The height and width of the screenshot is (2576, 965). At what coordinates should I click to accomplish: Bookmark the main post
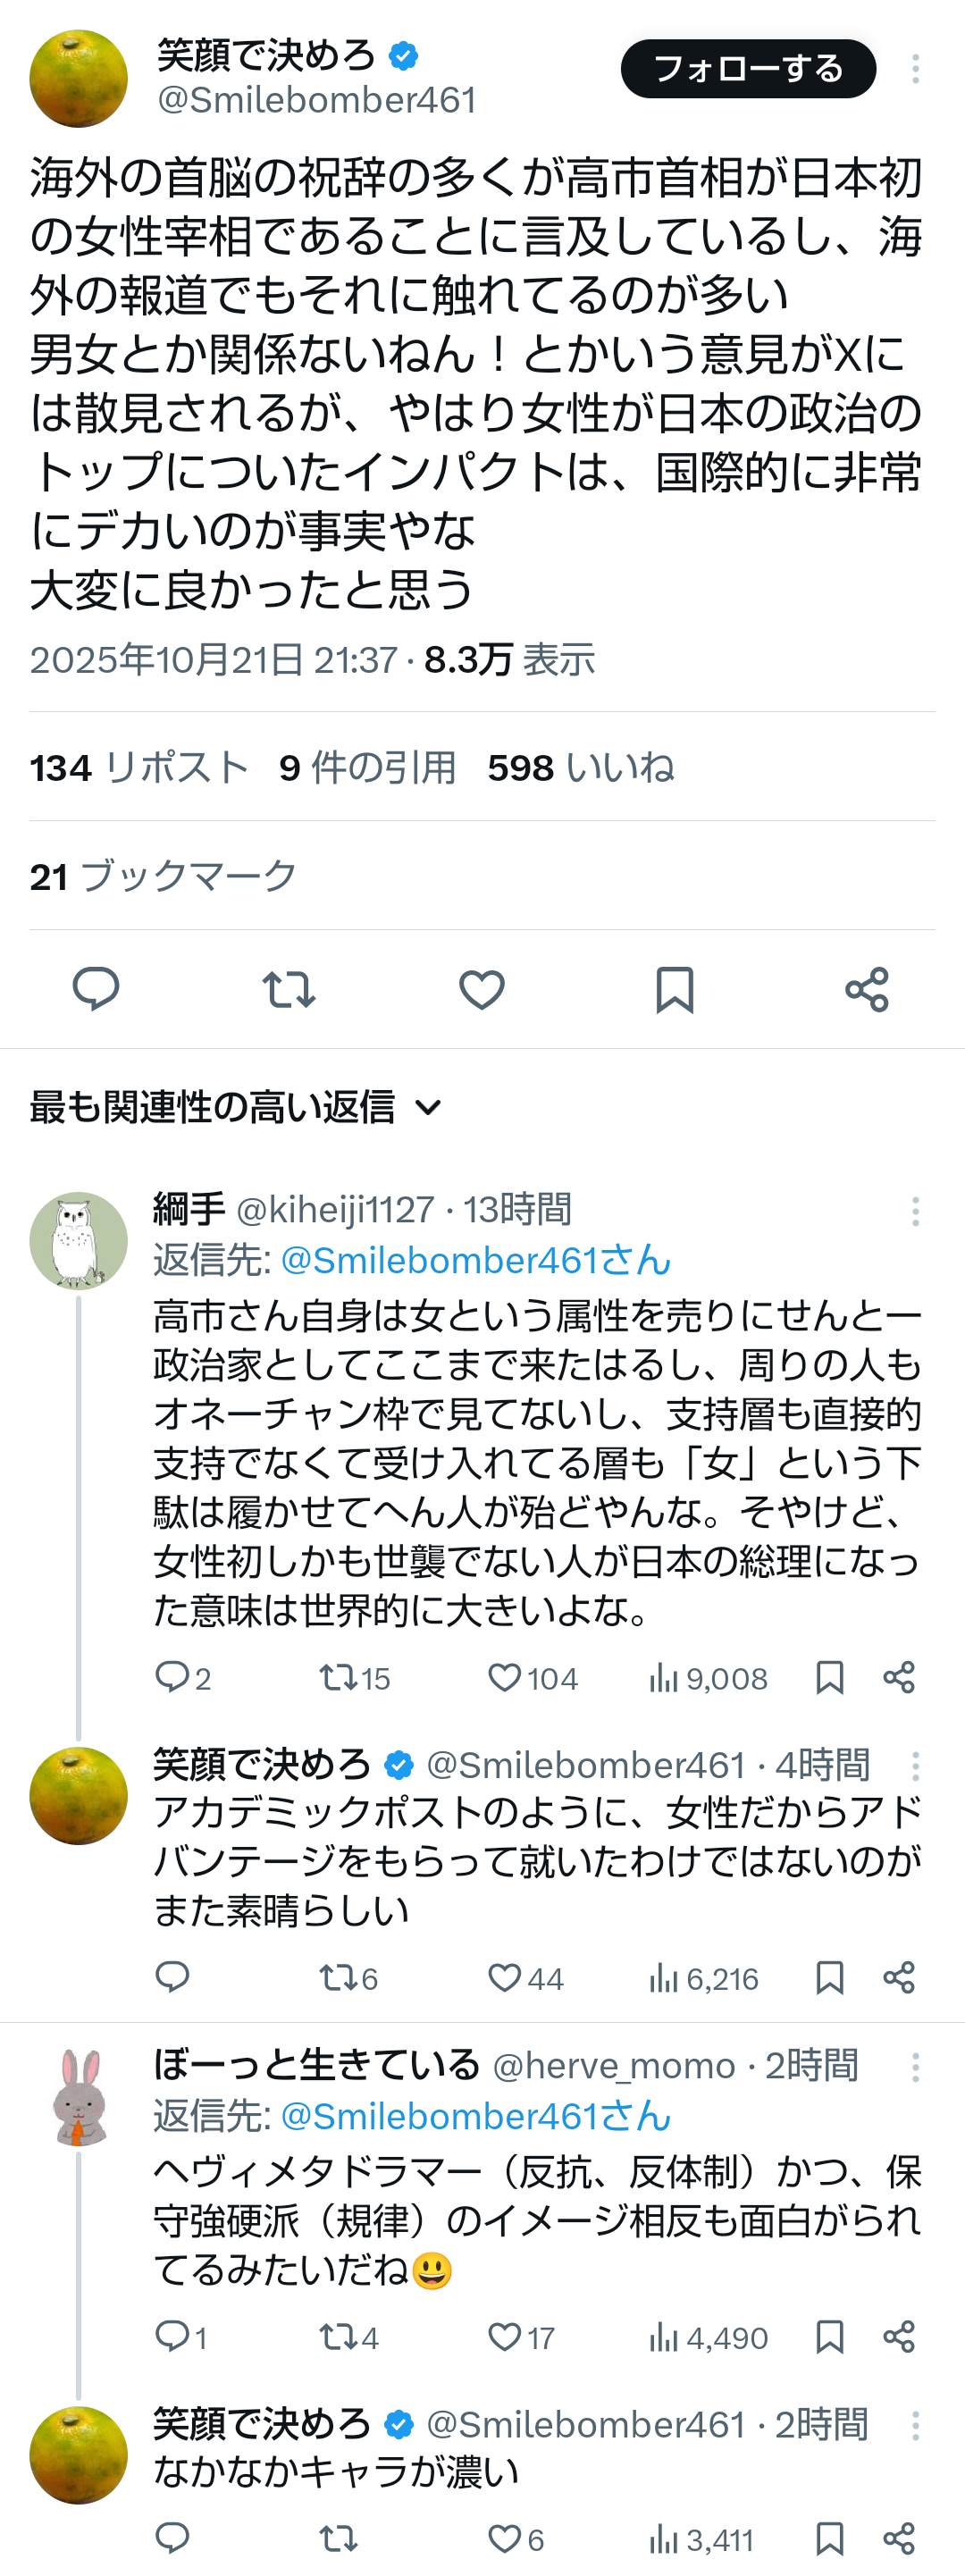(x=674, y=989)
